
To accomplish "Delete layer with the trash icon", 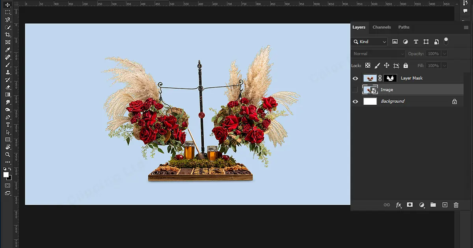I will (x=456, y=205).
